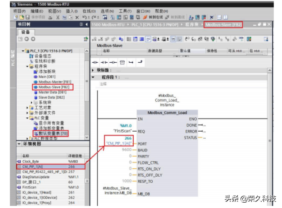
Task: Click the 1000 RESP_TO input value
Action: point(127,181)
